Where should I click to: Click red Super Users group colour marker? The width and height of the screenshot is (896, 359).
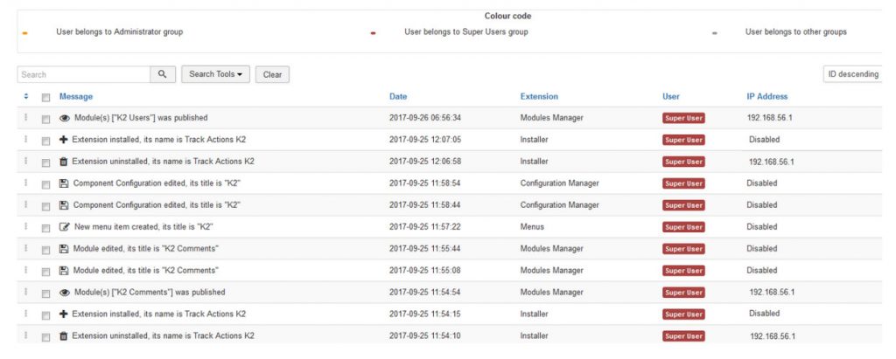click(373, 33)
